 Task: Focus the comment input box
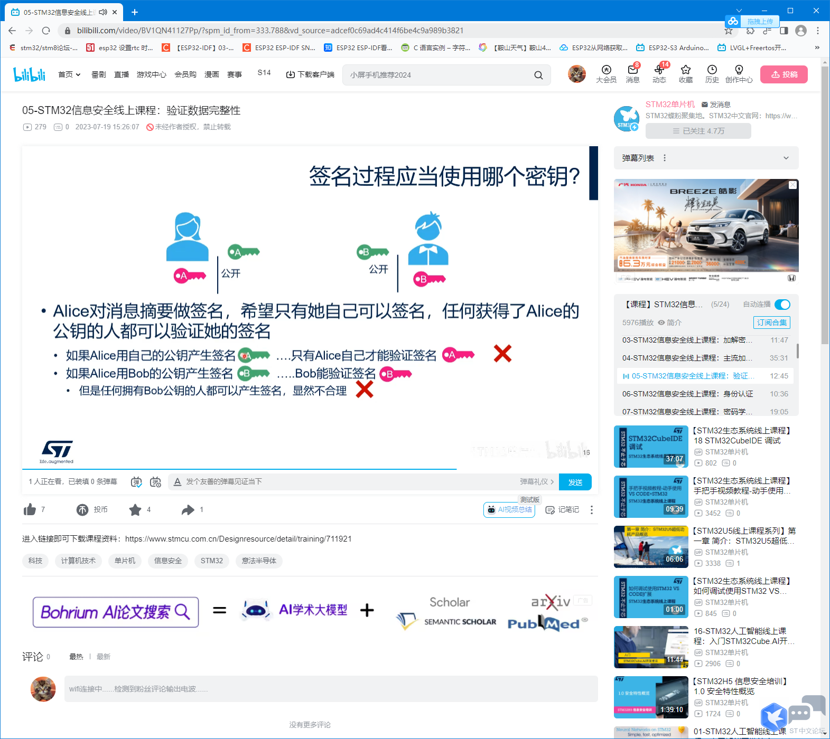tap(331, 689)
